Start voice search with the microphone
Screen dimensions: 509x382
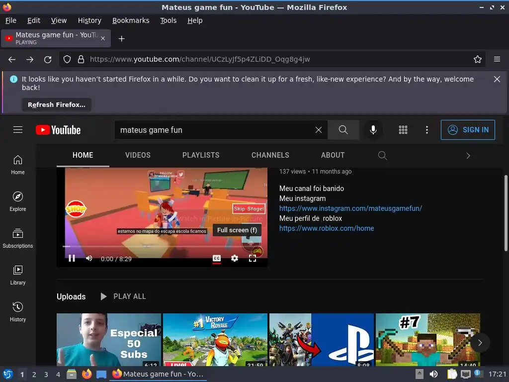click(x=373, y=130)
